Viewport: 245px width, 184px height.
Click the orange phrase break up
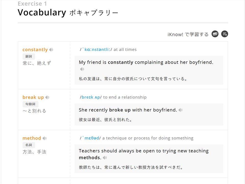pyautogui.click(x=33, y=97)
